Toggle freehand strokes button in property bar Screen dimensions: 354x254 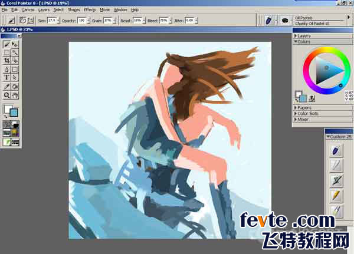click(x=22, y=21)
